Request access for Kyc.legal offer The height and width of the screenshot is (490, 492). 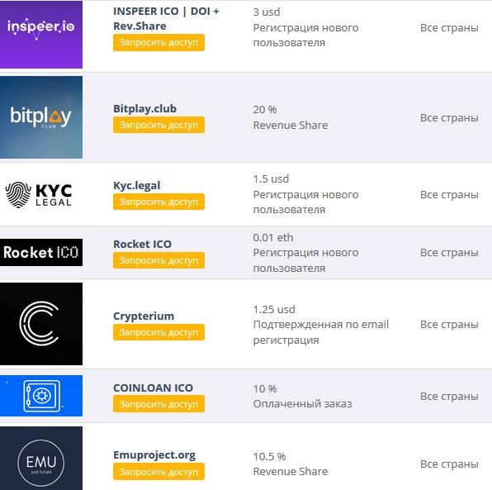tap(158, 202)
